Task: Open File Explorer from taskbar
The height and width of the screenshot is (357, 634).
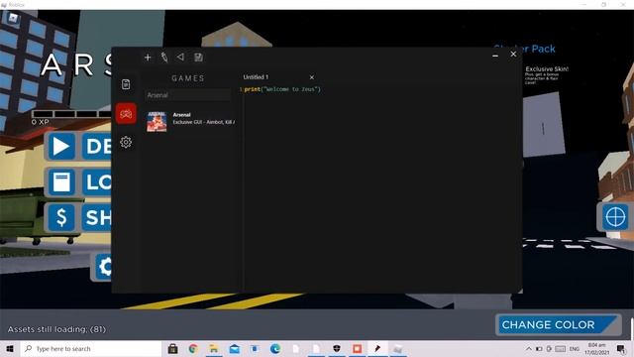Action: 214,348
